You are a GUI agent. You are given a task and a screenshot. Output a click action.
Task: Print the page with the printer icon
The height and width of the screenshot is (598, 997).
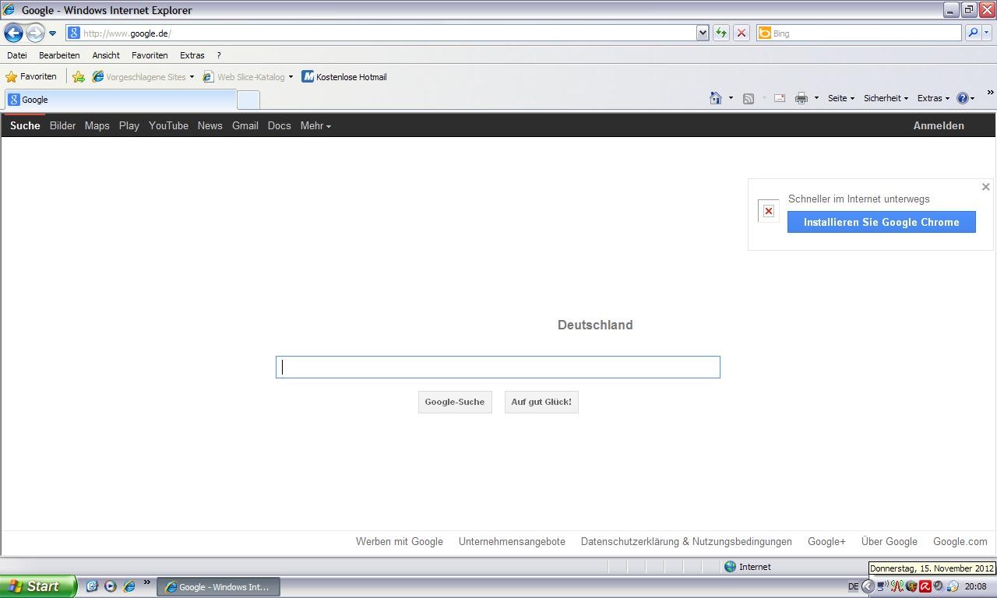801,98
